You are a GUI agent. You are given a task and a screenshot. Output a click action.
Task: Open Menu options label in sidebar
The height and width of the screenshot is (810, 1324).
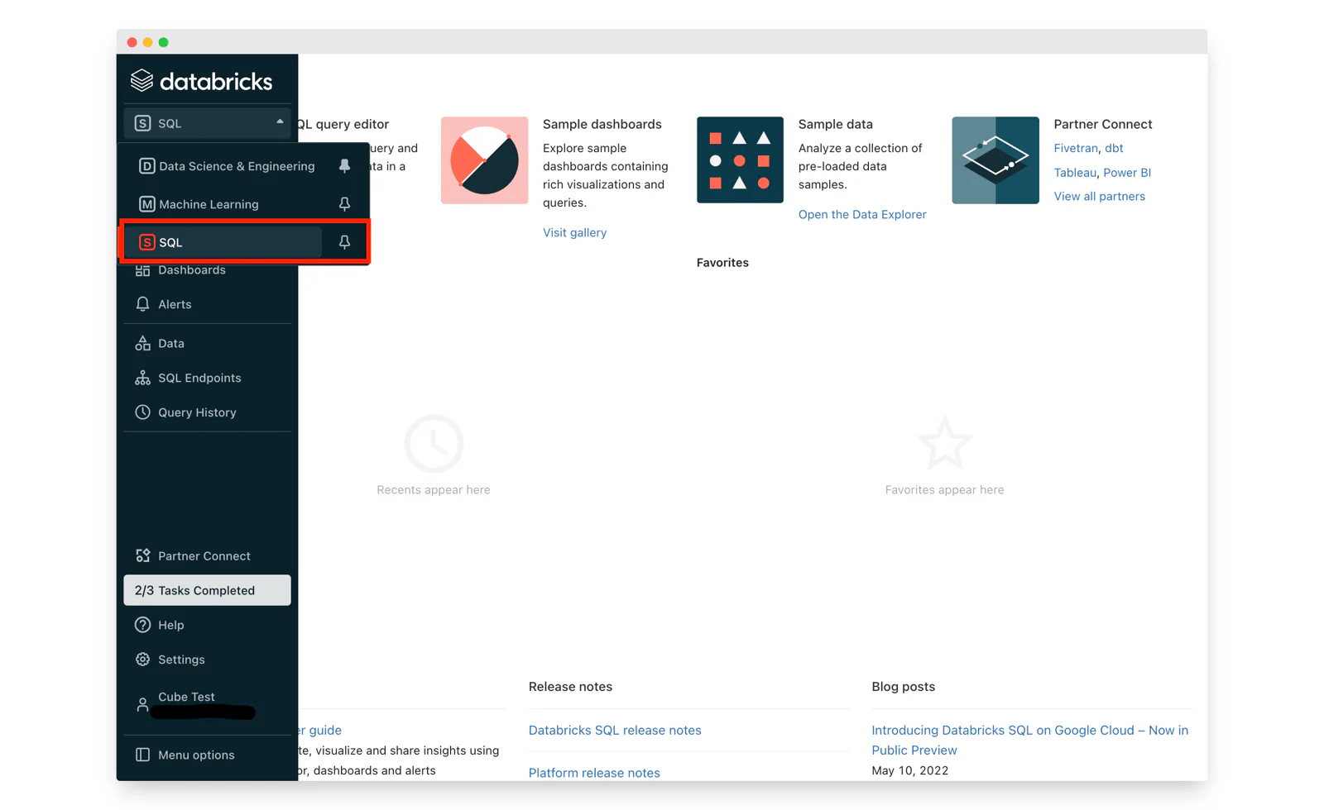tap(196, 755)
